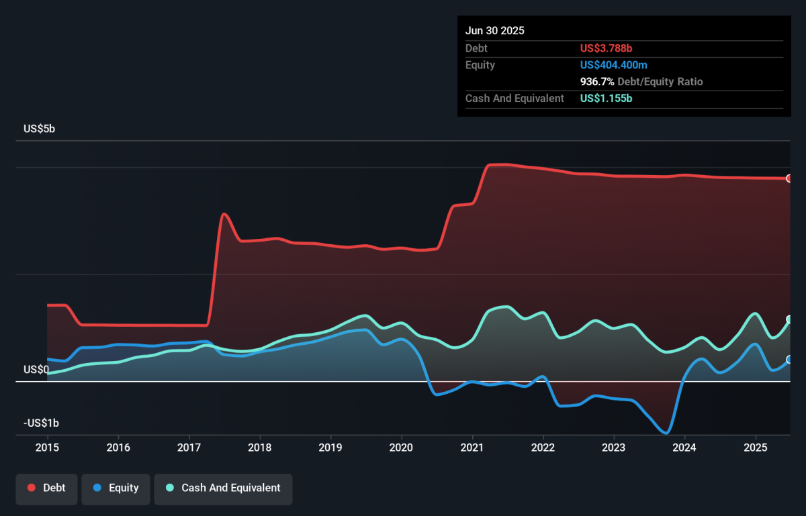Click the US$404.400m equity value in tooltip
The height and width of the screenshot is (516, 806).
tap(614, 65)
